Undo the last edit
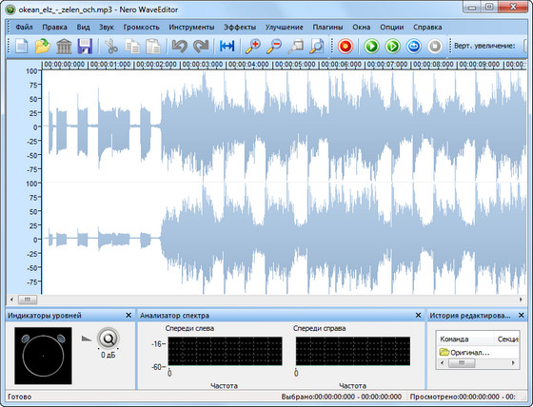 (x=180, y=47)
